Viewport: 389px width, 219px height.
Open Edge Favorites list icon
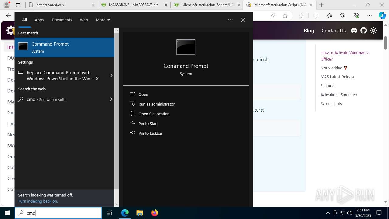point(329,16)
